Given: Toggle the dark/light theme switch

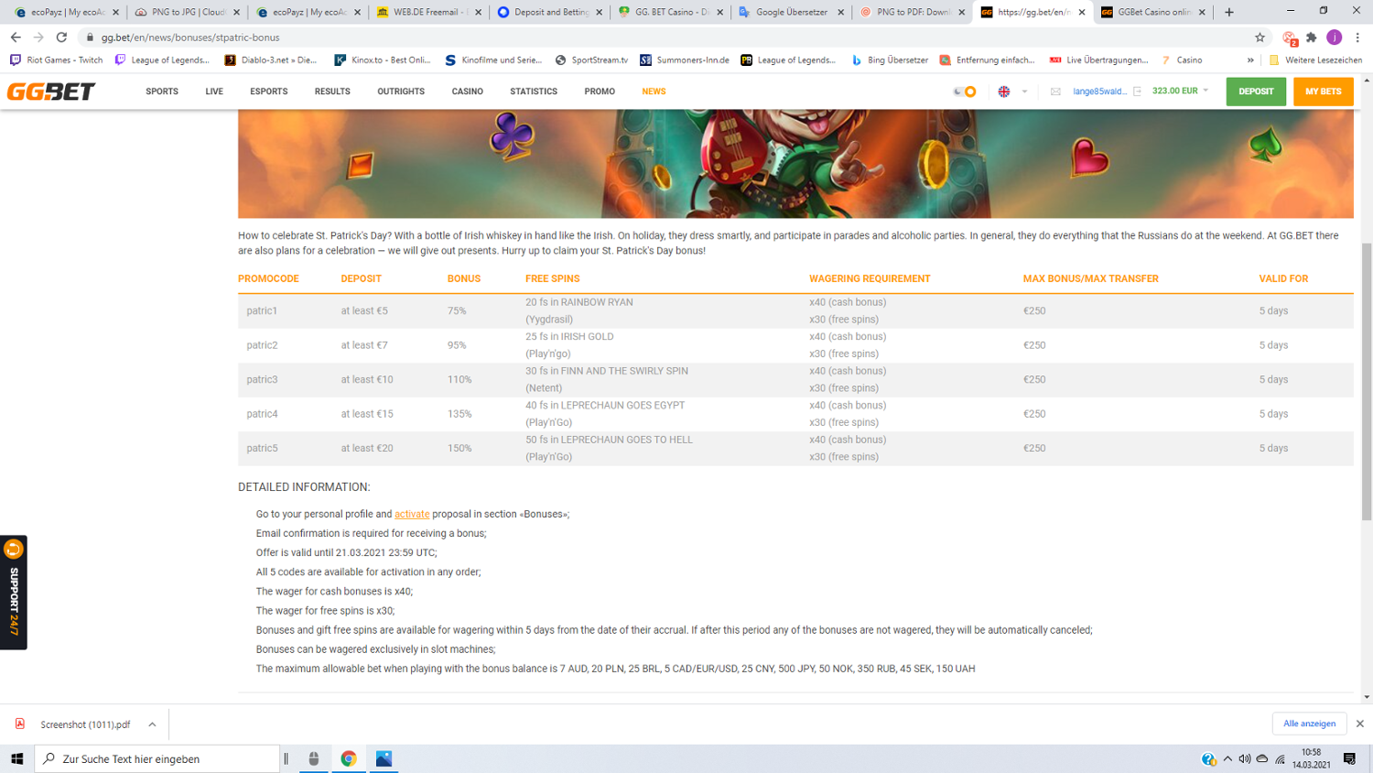Looking at the screenshot, I should (965, 92).
